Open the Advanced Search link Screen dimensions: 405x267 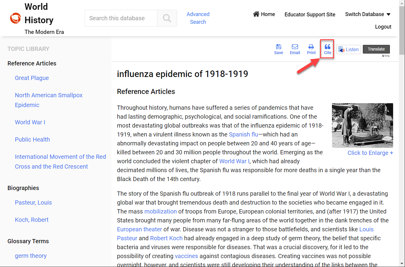tap(198, 18)
